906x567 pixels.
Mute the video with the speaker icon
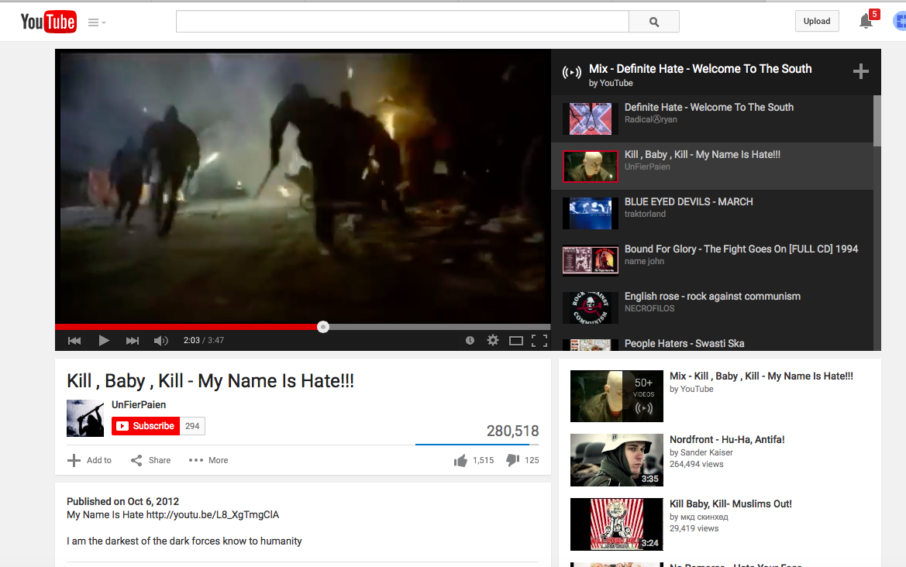161,340
